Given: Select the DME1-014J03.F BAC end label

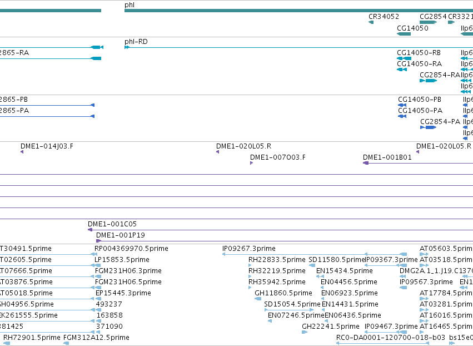Looking at the screenshot, I should point(47,146).
